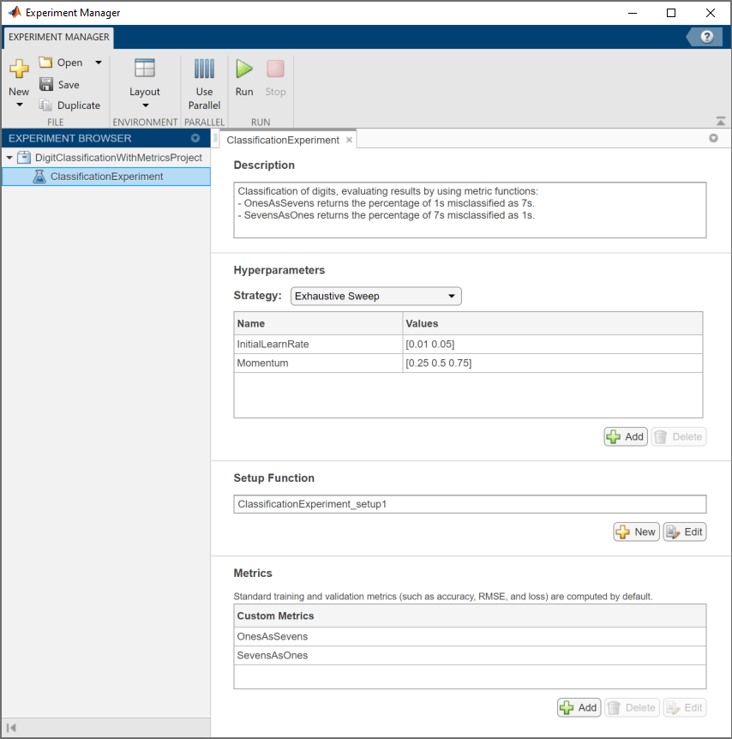Image resolution: width=732 pixels, height=739 pixels.
Task: Select the SevensAsOnes metric row
Action: pos(470,655)
